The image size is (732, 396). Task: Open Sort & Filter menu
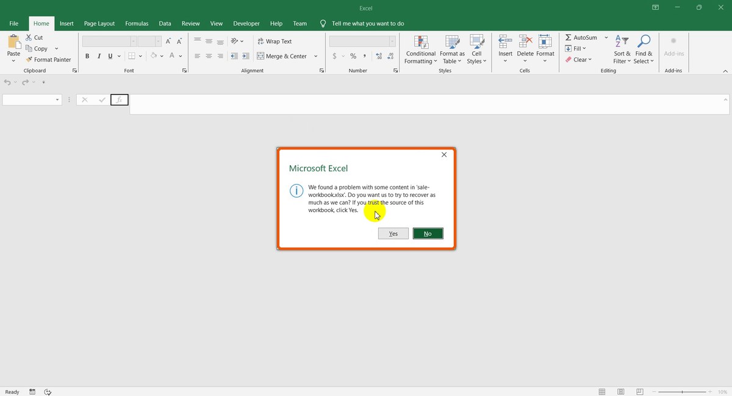point(622,49)
